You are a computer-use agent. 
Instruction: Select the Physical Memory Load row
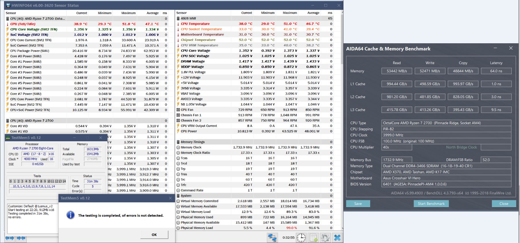pyautogui.click(x=254, y=228)
